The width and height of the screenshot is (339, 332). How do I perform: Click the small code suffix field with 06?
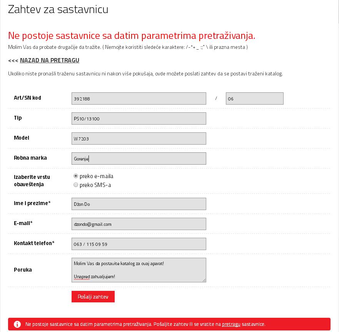coord(254,98)
